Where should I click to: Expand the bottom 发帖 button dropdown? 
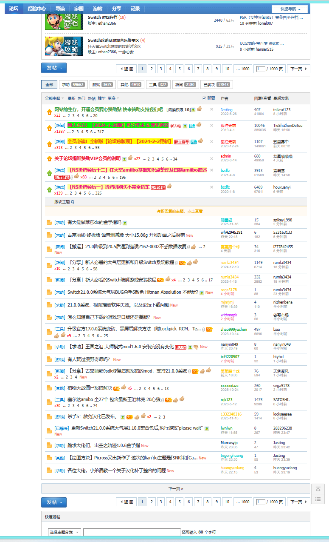(62, 502)
